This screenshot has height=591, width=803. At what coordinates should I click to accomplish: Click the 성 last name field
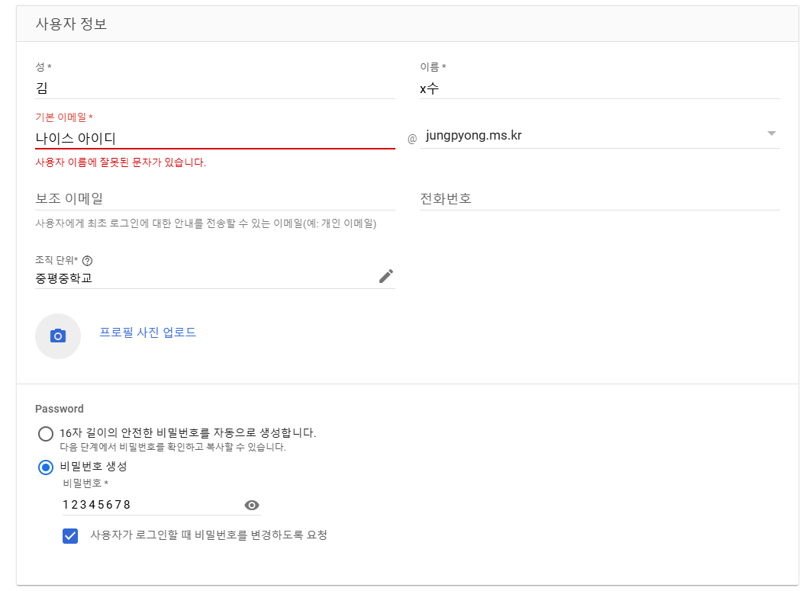pyautogui.click(x=215, y=88)
